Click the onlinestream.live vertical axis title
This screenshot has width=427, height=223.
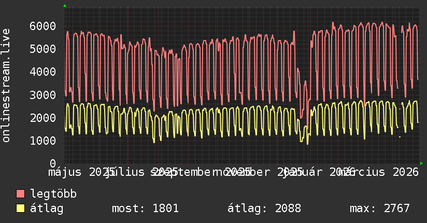pyautogui.click(x=6, y=86)
